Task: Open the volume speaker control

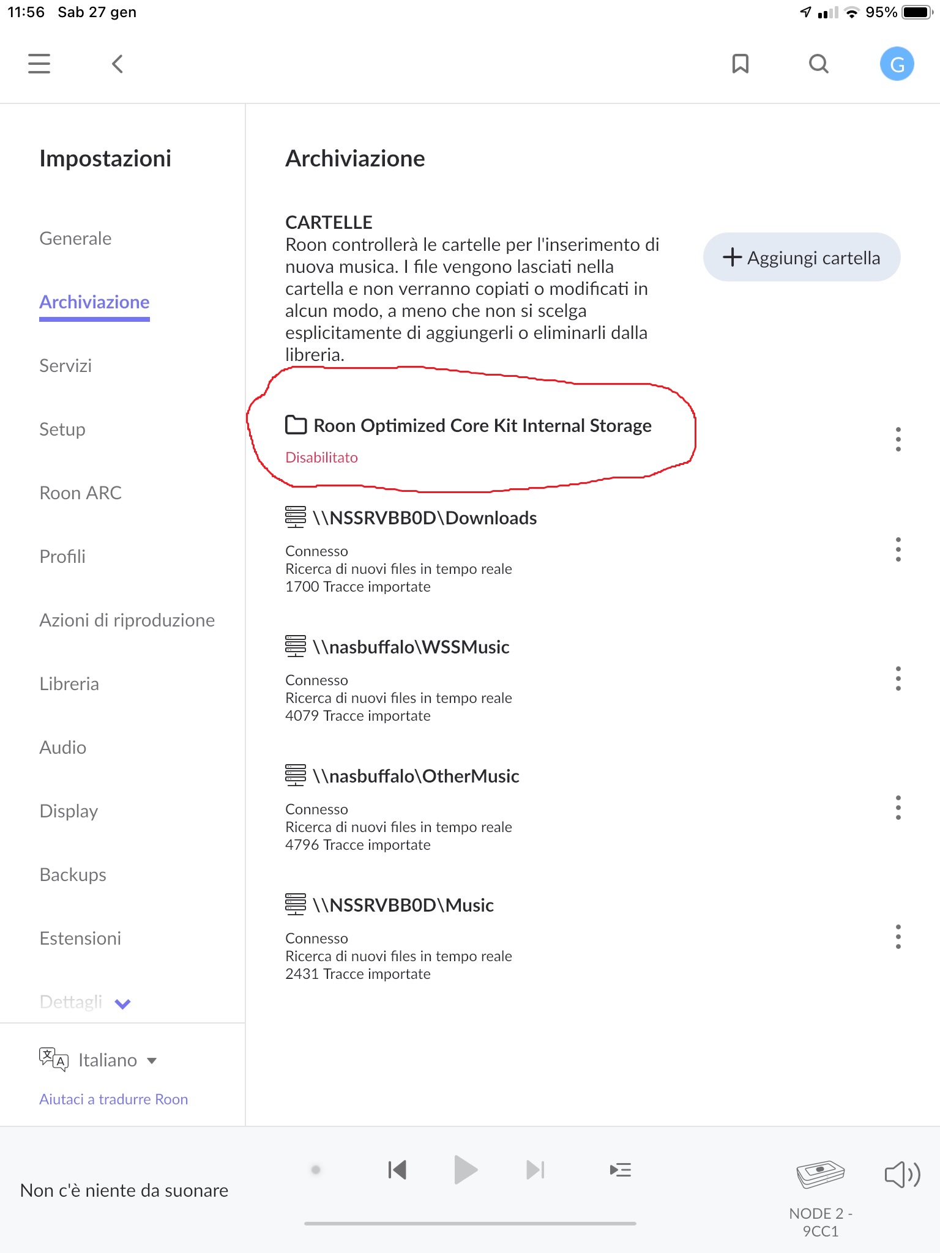Action: 902,1175
